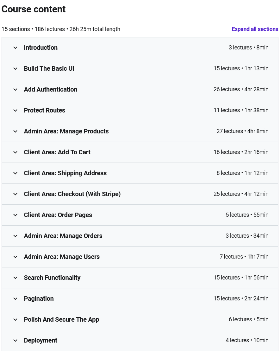
Task: Click the Expand all sections link
Action: point(255,29)
